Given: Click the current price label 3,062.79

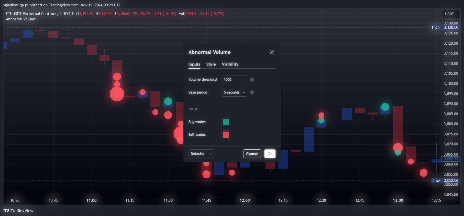Looking at the screenshot, I should (x=451, y=159).
